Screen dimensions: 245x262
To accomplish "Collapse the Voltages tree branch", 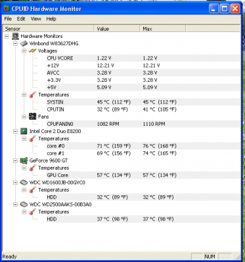I will point(24,51).
